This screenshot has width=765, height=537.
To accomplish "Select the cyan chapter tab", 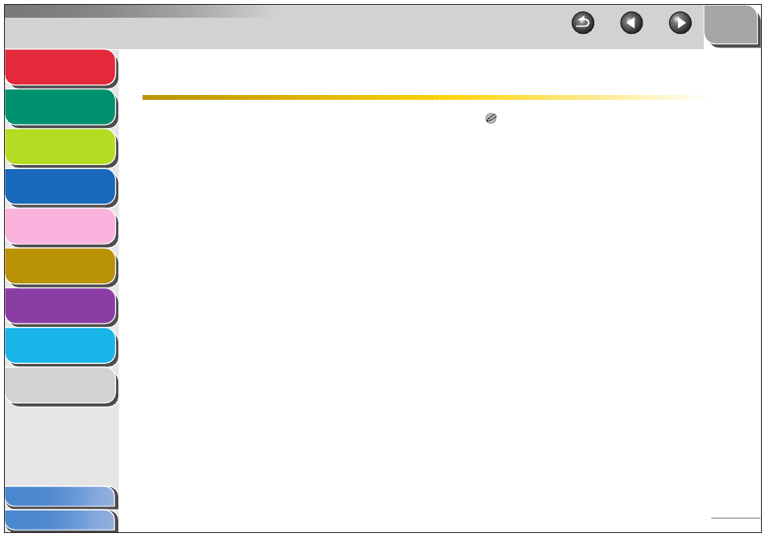I will point(60,345).
